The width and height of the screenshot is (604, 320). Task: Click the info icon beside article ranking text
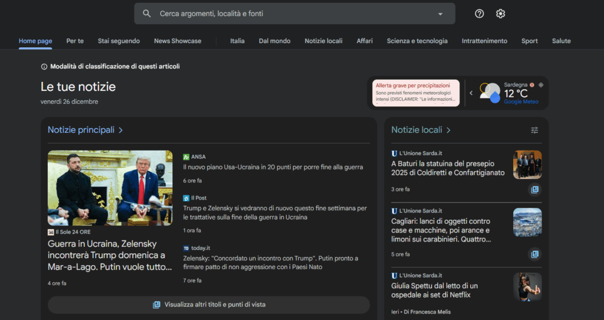[44, 67]
